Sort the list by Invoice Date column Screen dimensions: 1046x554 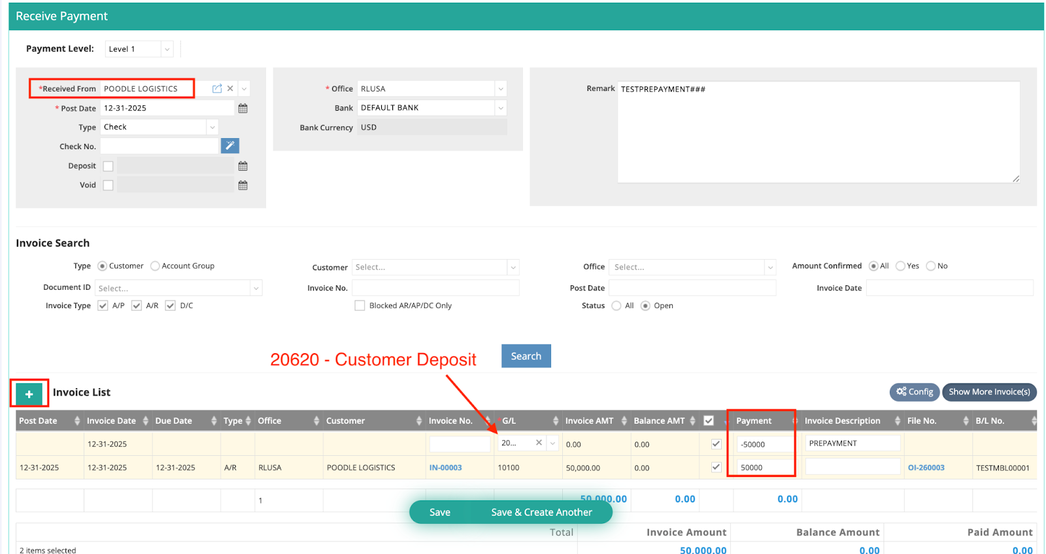pyautogui.click(x=112, y=421)
